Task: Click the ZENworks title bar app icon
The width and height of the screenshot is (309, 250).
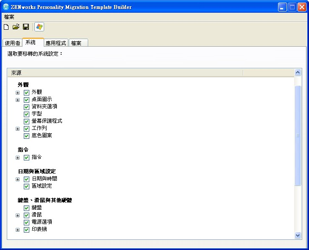Action: [x=6, y=6]
